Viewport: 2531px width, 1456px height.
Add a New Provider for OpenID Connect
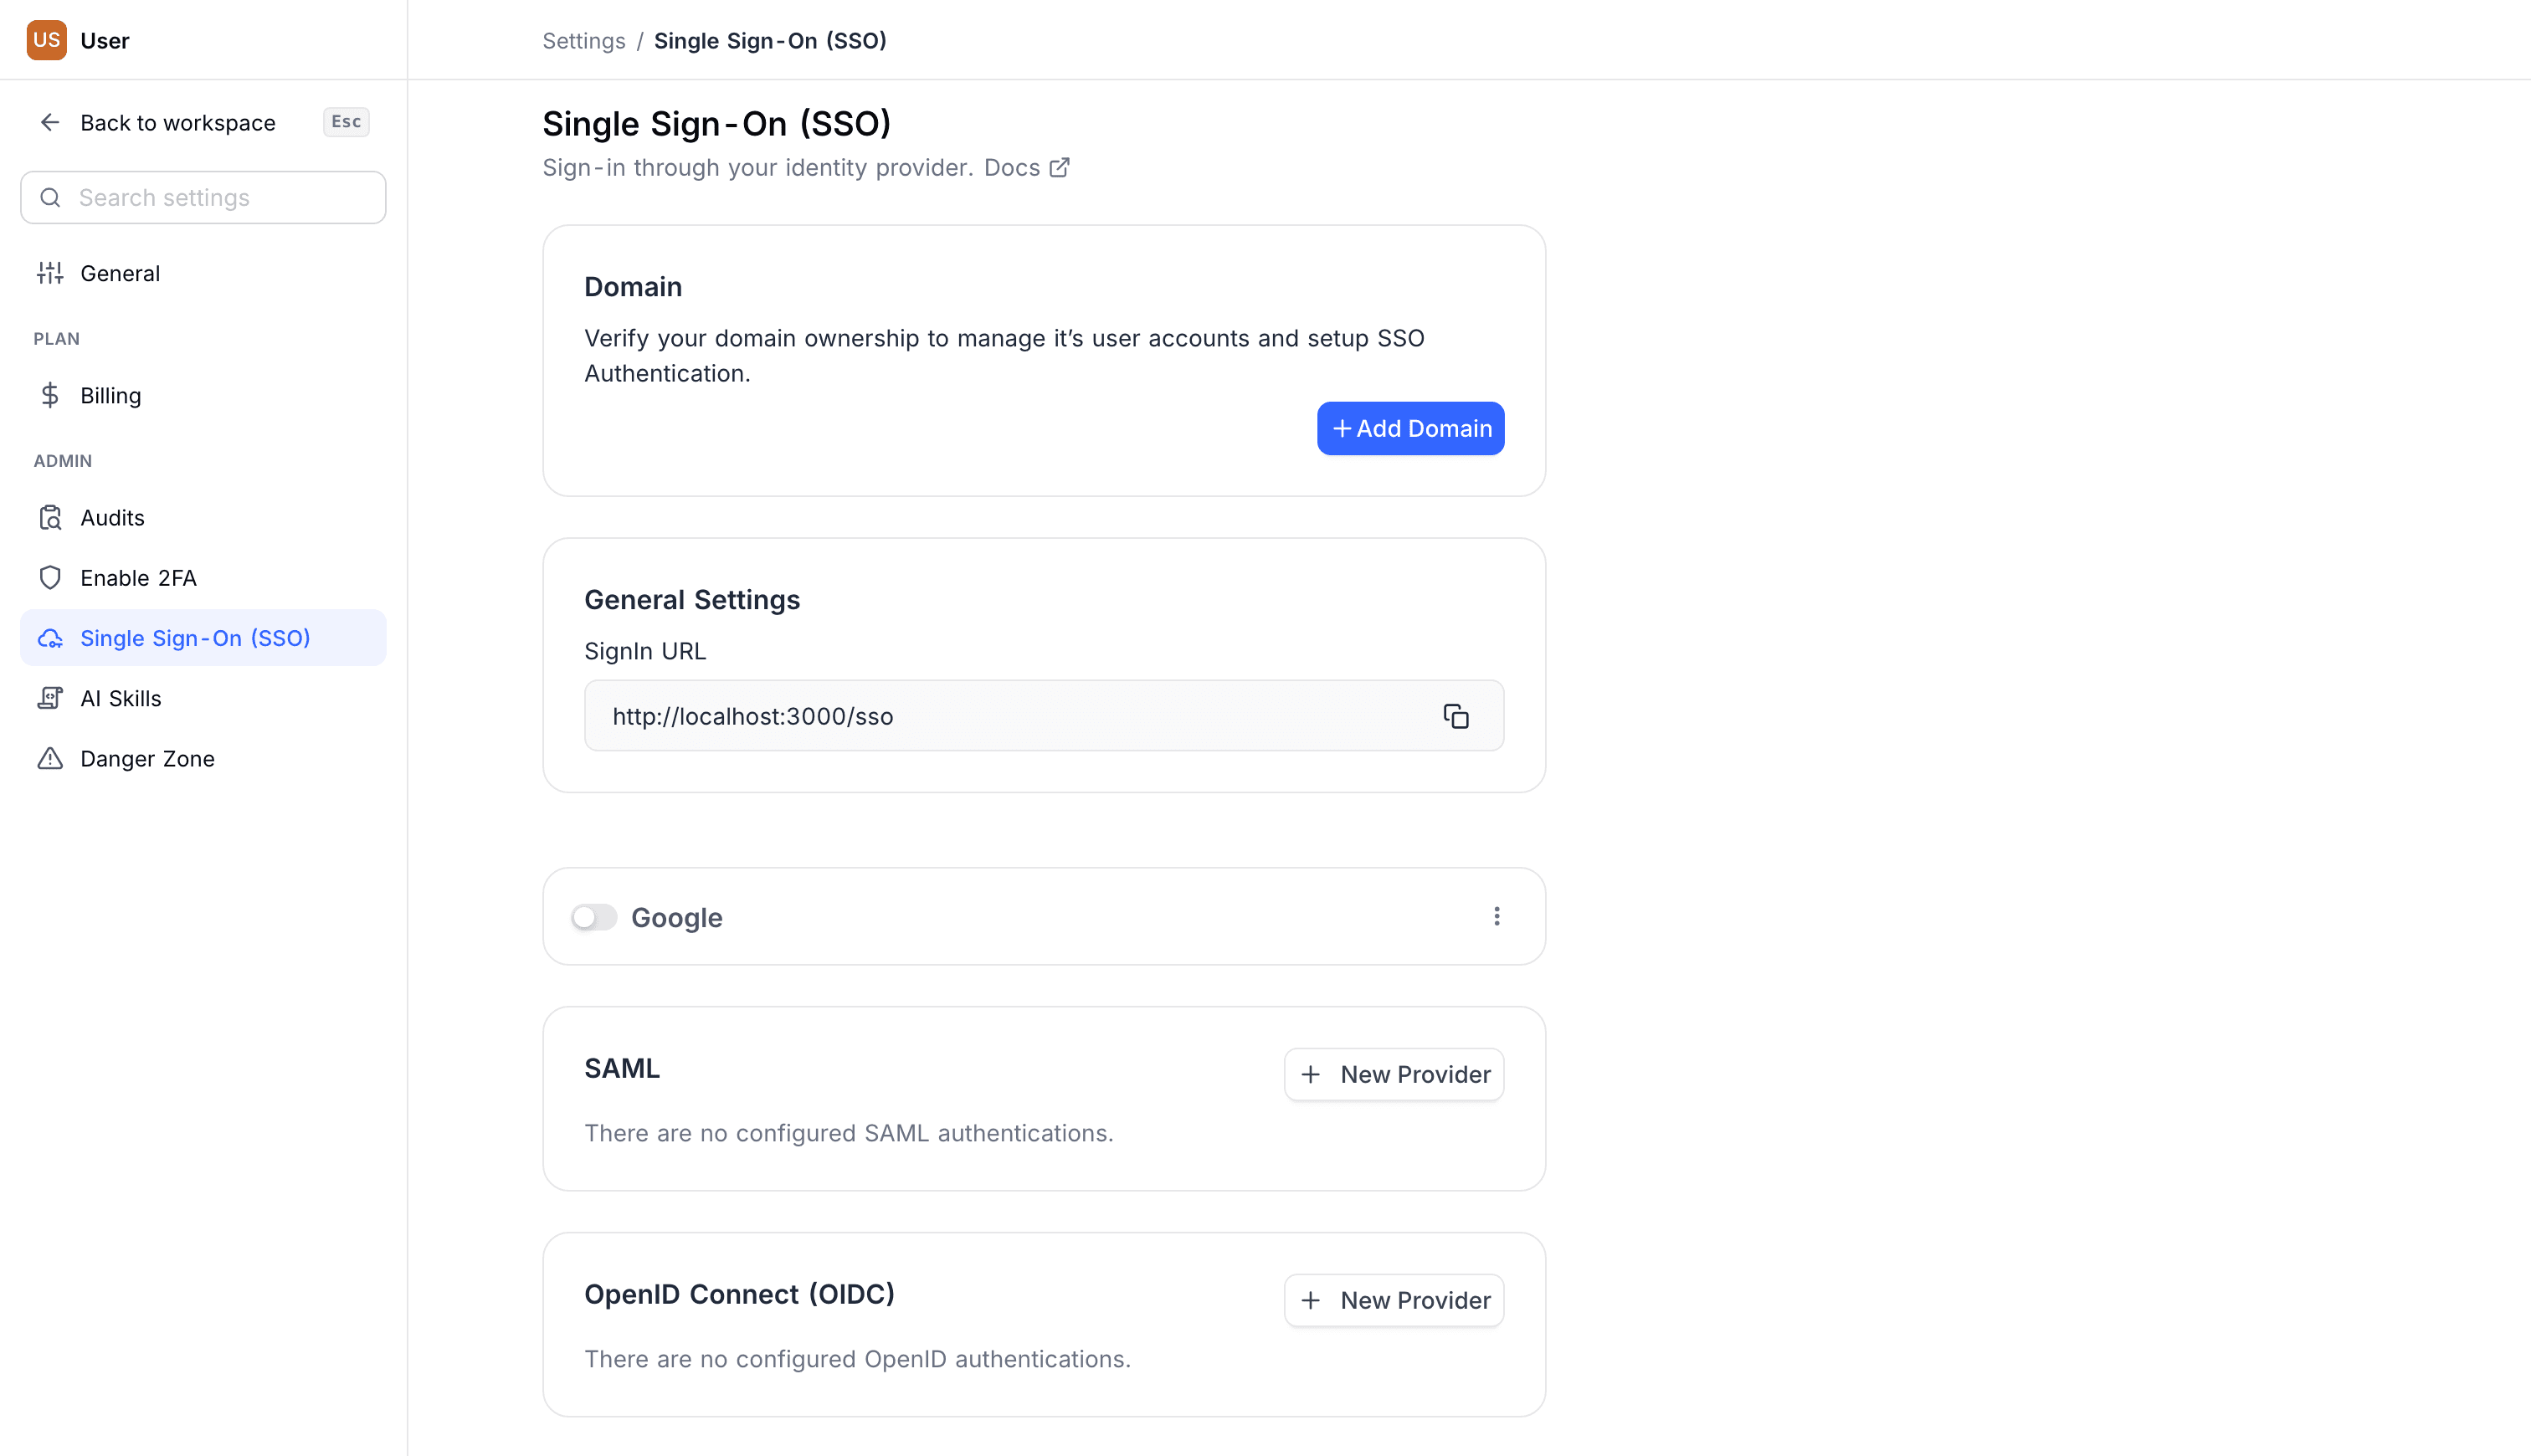[1394, 1300]
